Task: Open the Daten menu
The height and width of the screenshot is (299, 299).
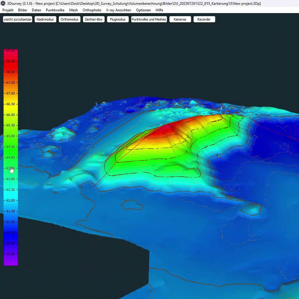Action: coord(36,10)
